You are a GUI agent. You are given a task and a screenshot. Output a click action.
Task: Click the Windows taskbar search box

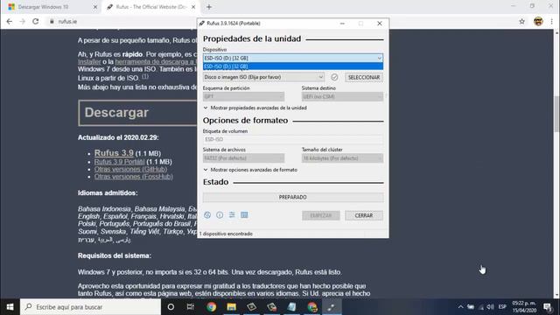90,307
